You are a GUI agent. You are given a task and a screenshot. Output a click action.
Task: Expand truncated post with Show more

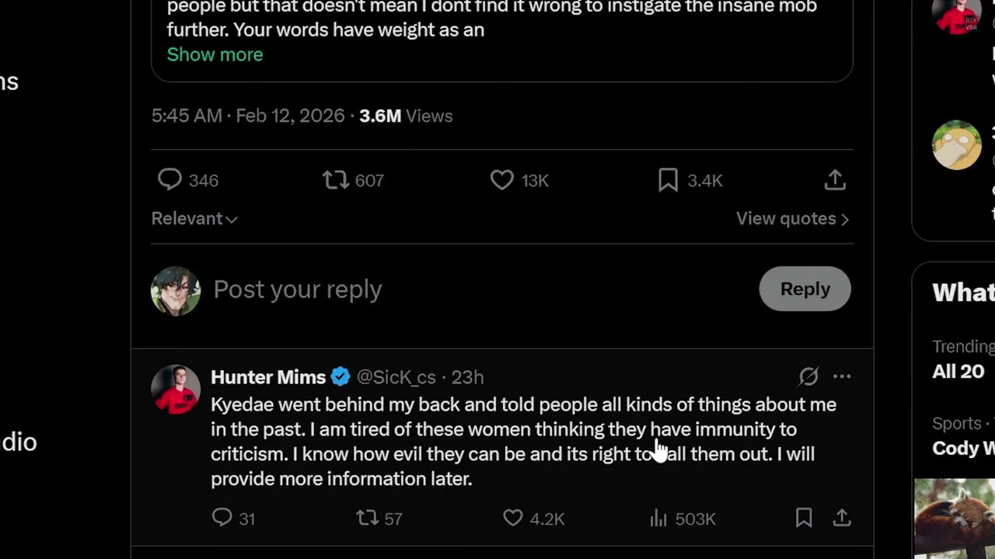[x=215, y=54]
